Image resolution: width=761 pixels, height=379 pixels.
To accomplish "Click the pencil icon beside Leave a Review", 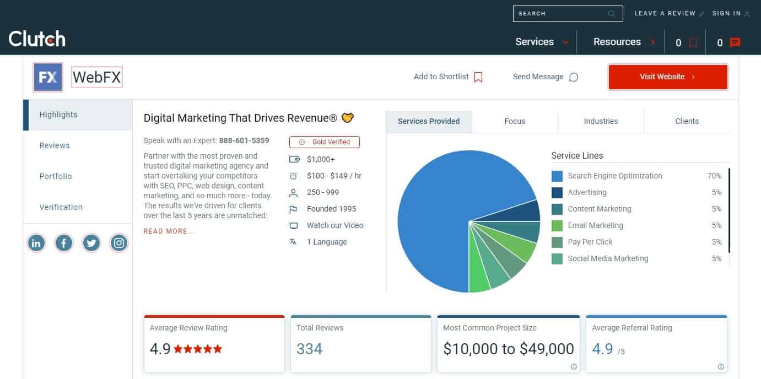I will pos(701,14).
